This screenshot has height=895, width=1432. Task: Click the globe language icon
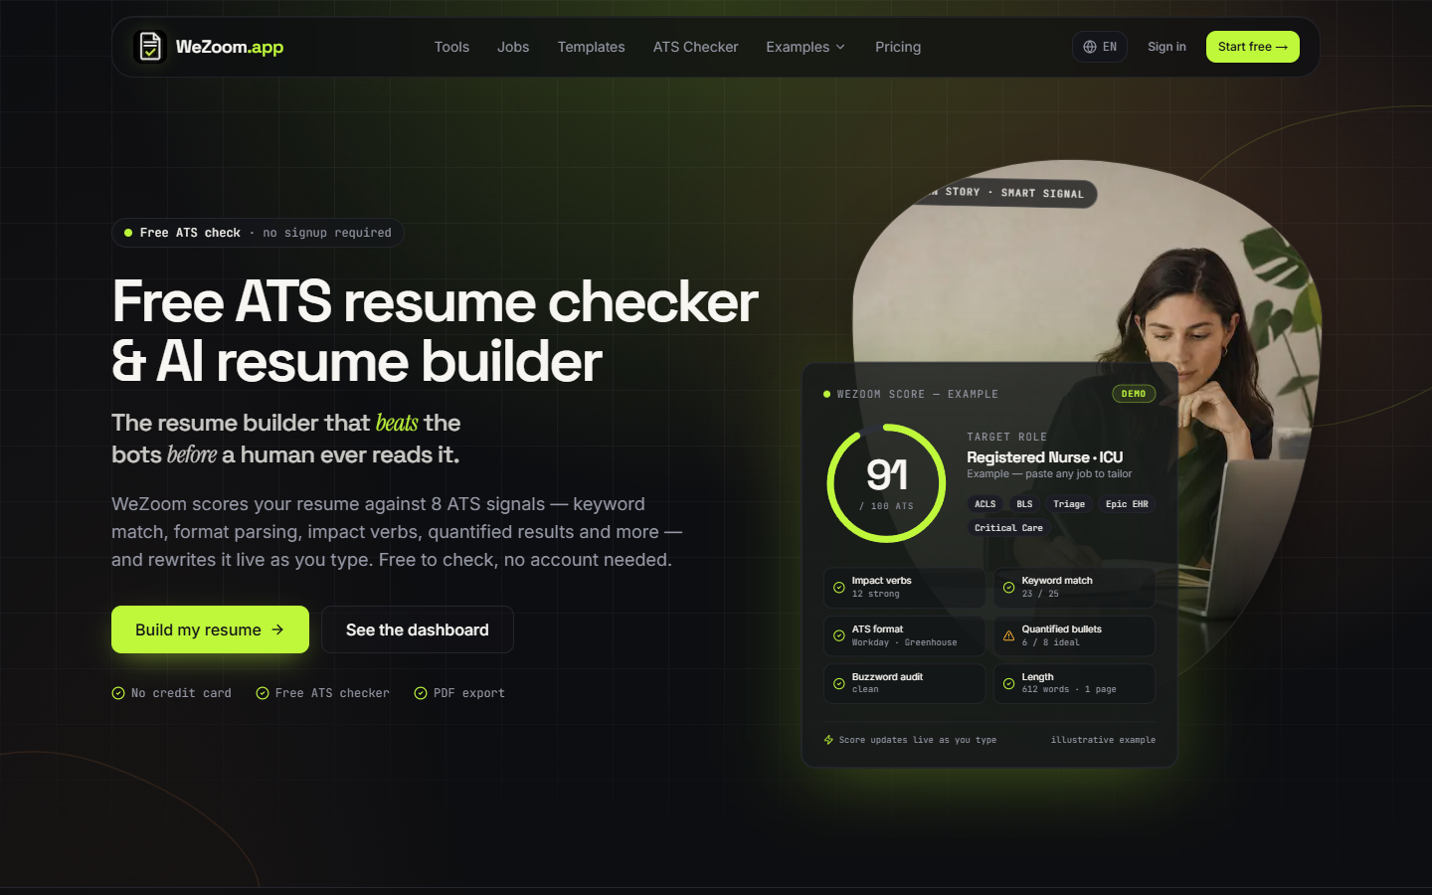tap(1090, 47)
